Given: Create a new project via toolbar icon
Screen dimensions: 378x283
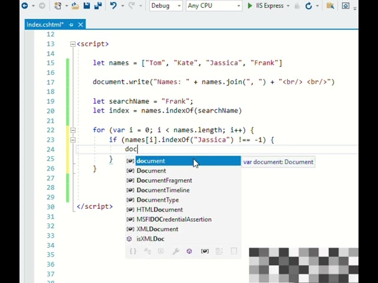Looking at the screenshot, I should 58,5.
